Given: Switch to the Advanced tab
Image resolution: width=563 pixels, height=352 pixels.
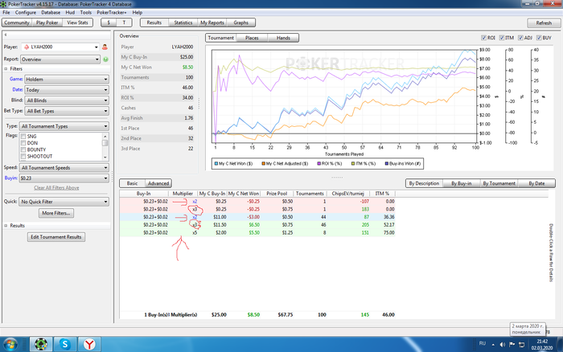Looking at the screenshot, I should pyautogui.click(x=158, y=183).
